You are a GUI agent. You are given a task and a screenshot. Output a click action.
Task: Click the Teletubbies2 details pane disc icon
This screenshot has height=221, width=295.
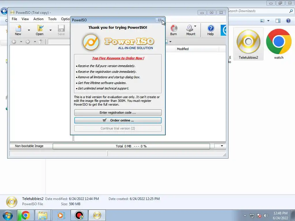pos(12,201)
